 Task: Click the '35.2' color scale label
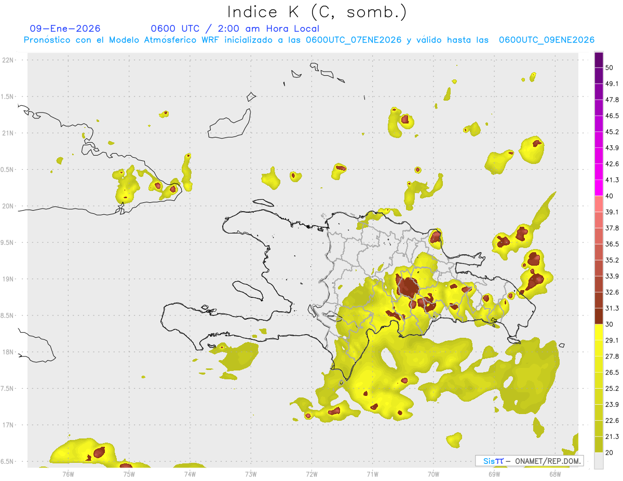pos(612,260)
